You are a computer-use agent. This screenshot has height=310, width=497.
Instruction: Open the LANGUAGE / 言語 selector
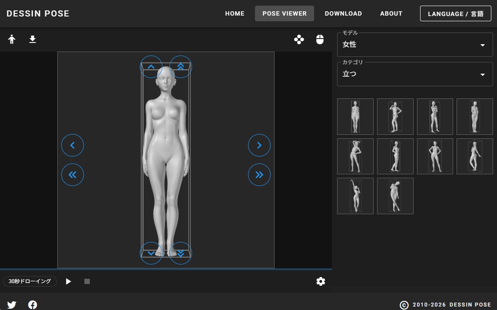[455, 13]
